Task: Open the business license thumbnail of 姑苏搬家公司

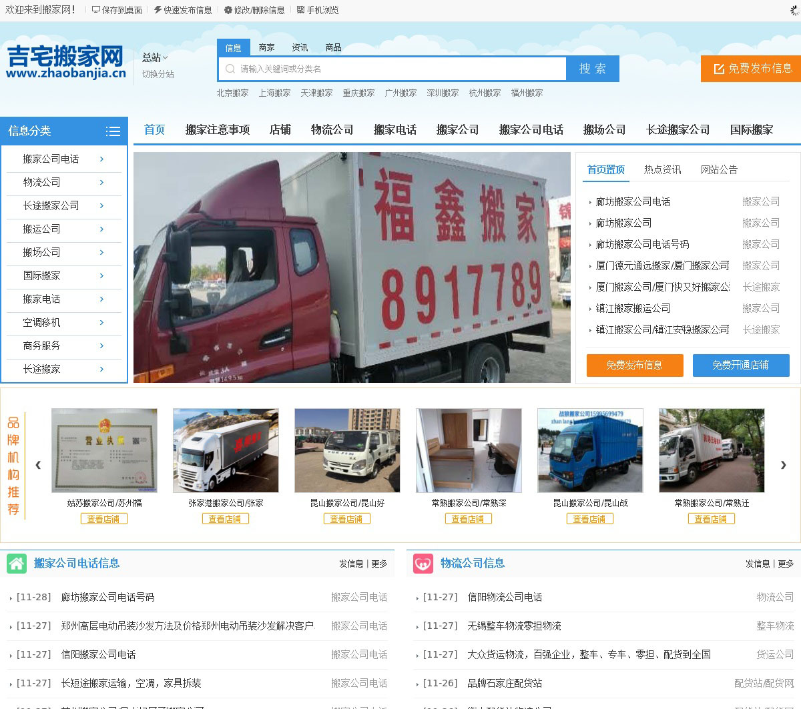Action: 104,451
